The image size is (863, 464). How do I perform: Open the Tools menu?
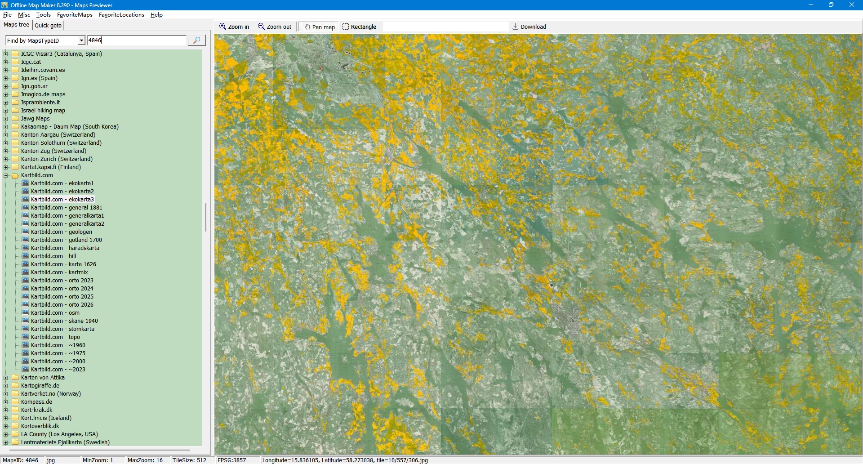click(44, 15)
